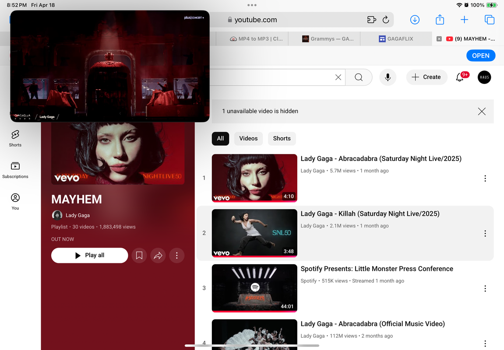Play Abracadabra SNL thumbnail 4:10
This screenshot has width=504, height=350.
254,178
